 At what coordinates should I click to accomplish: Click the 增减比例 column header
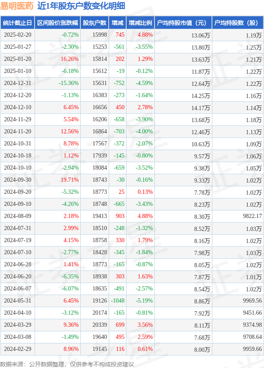tap(140, 23)
